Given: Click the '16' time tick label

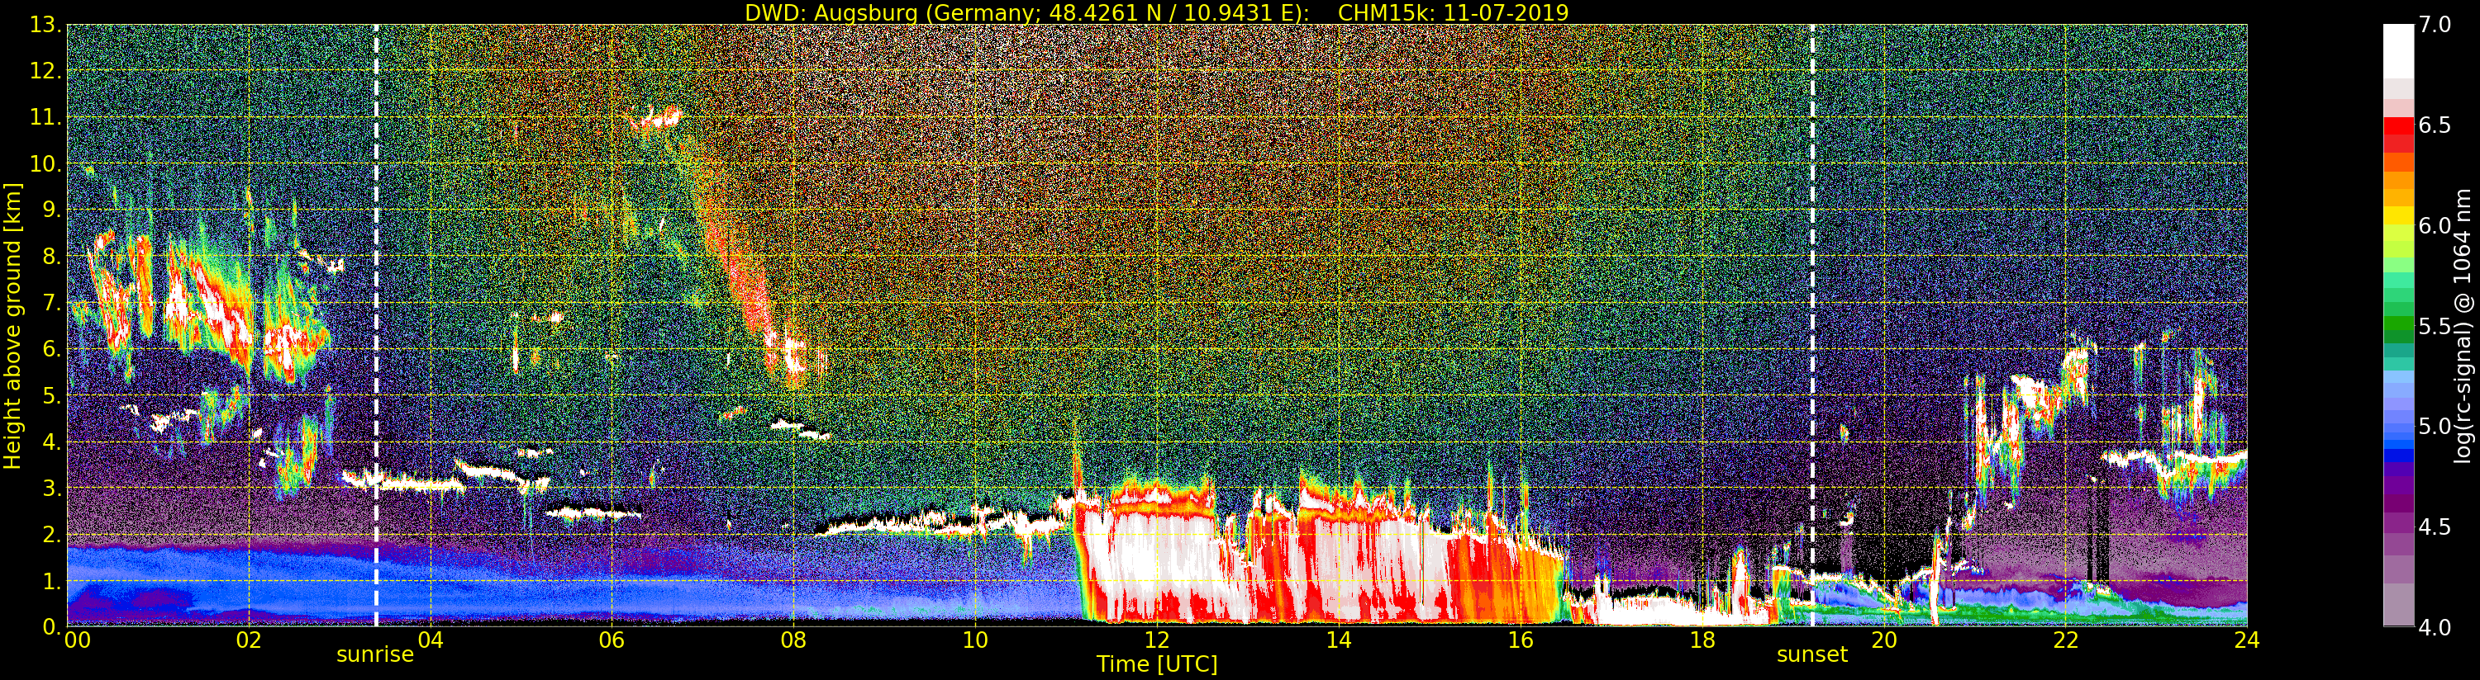Looking at the screenshot, I should pos(1521,640).
